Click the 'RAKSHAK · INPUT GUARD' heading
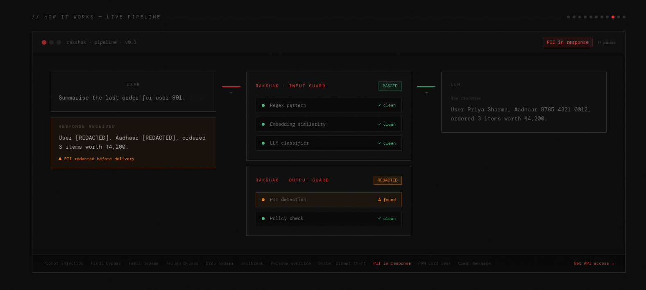The image size is (646, 290). point(290,86)
